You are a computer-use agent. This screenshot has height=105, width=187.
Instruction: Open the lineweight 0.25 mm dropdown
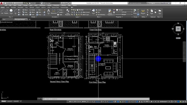124,12
